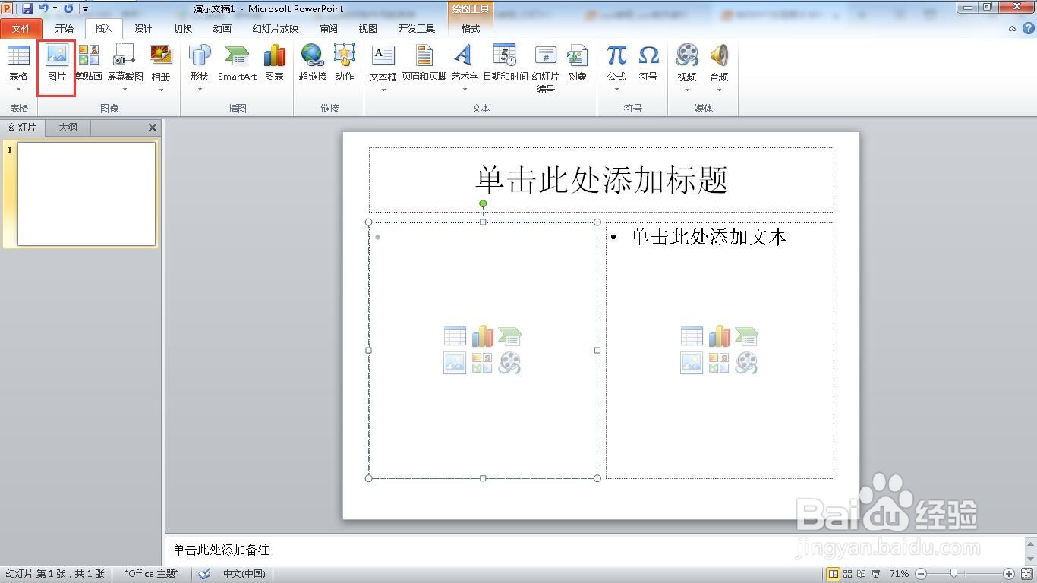Image resolution: width=1037 pixels, height=583 pixels.
Task: Insert an Equation (公式)
Action: tap(616, 62)
